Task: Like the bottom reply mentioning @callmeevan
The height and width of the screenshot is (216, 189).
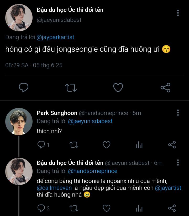Action: click(106, 208)
